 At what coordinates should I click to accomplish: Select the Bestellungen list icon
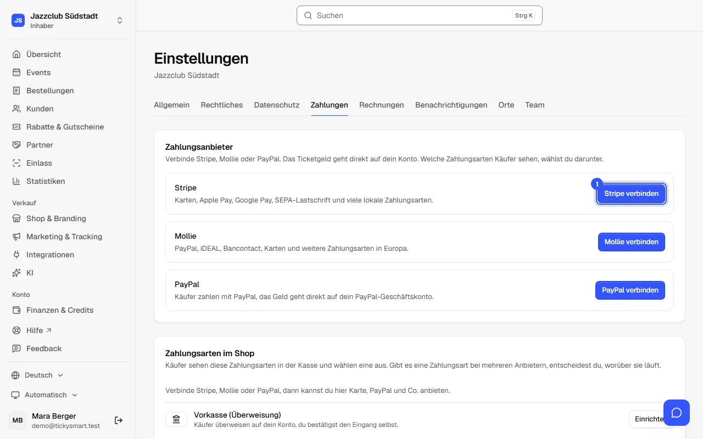coord(16,91)
